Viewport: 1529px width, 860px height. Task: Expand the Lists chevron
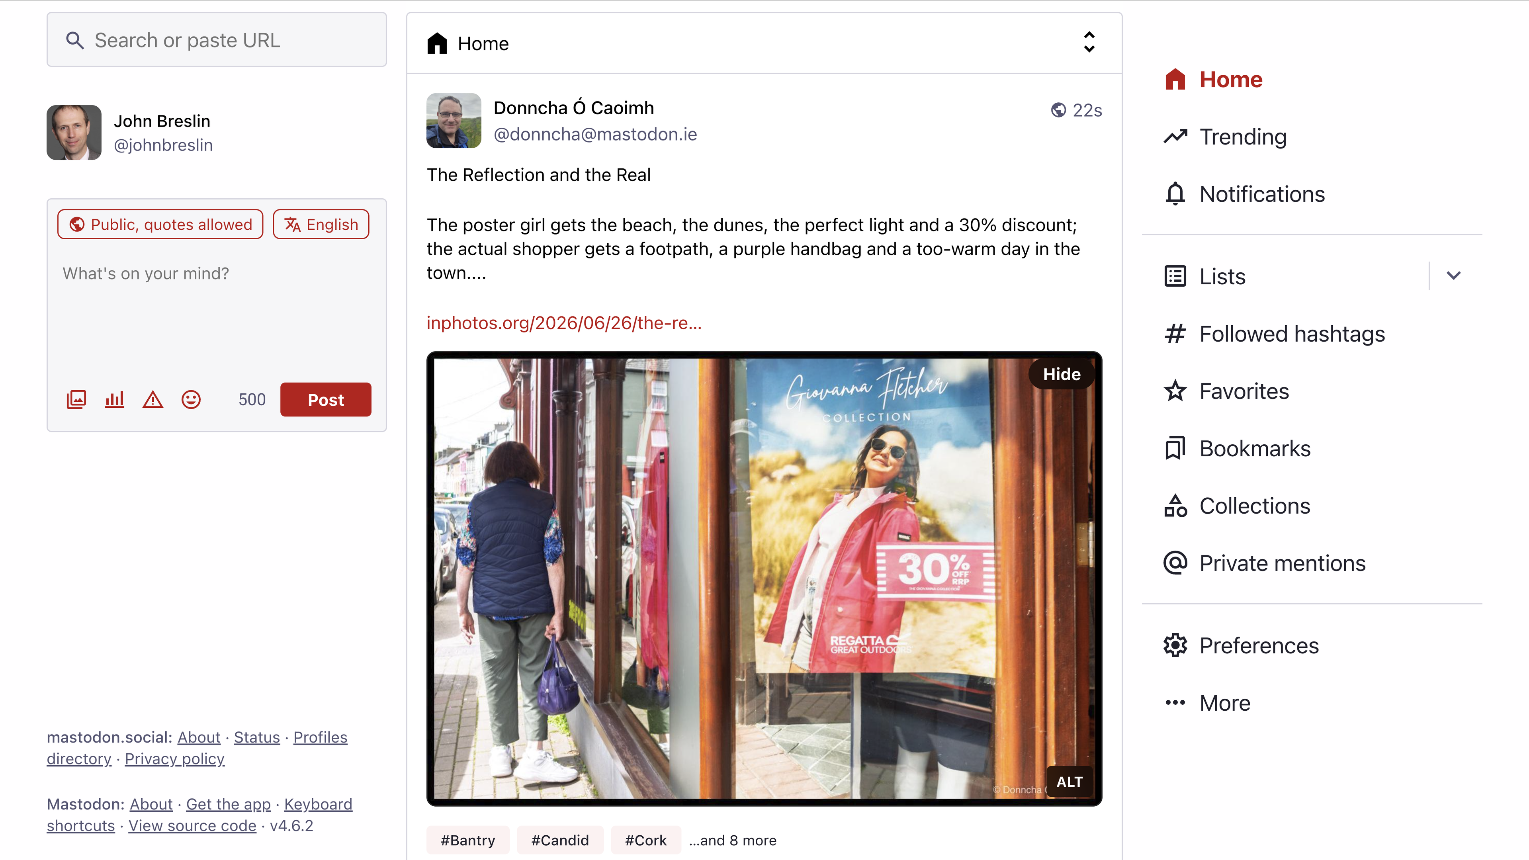coord(1454,276)
